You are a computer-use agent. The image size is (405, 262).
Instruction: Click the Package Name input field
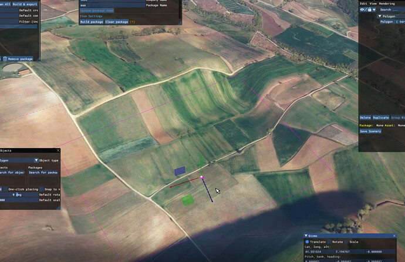tap(112, 5)
